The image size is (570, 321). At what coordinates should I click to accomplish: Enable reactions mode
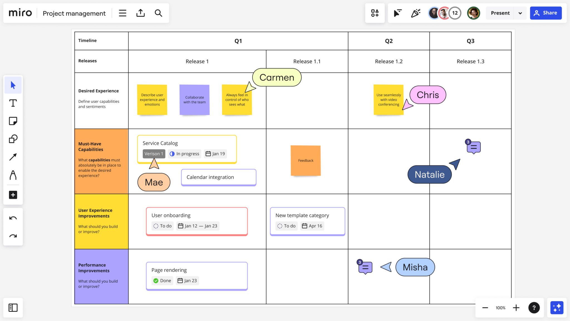click(416, 13)
